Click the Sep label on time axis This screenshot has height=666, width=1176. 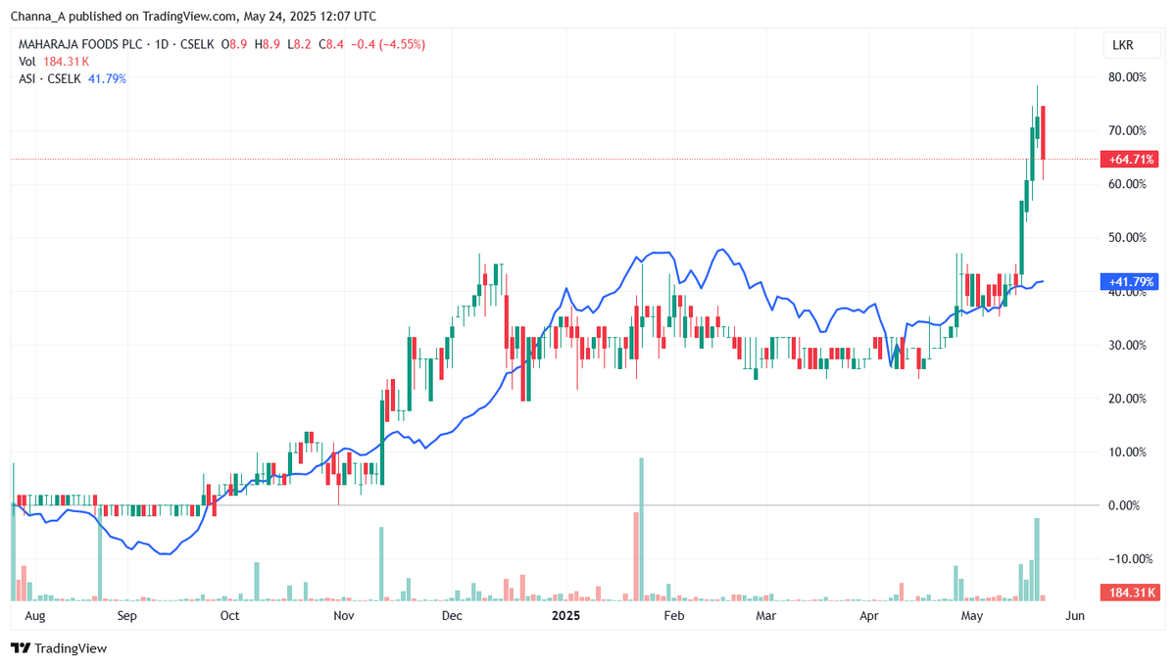tap(127, 616)
